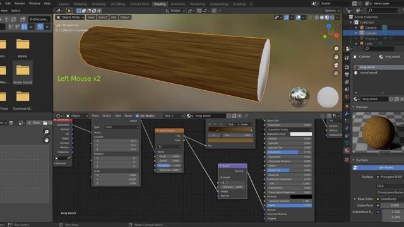Collapse Collection in outliner
Screen dimensions: 404x227
click(351, 23)
